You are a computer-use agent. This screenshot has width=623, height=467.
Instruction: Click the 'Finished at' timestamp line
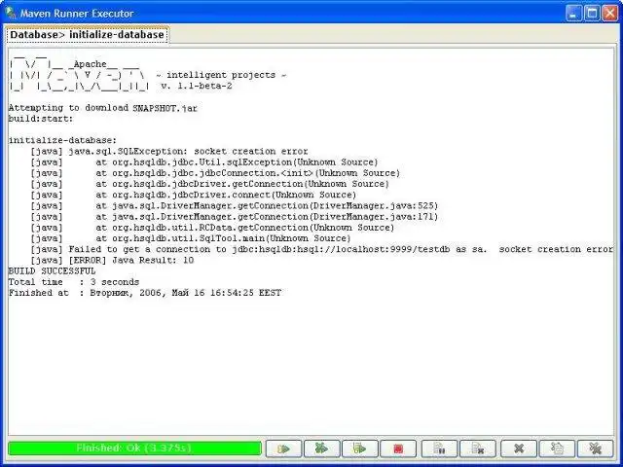click(x=145, y=293)
